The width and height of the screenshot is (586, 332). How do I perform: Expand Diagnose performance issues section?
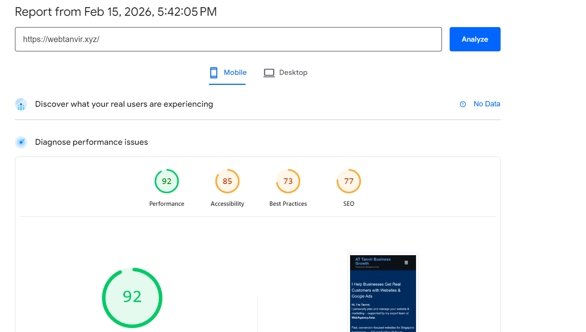[x=91, y=142]
